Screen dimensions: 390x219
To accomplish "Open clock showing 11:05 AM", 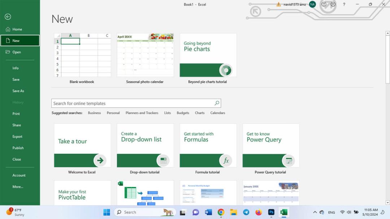I will click(x=370, y=212).
